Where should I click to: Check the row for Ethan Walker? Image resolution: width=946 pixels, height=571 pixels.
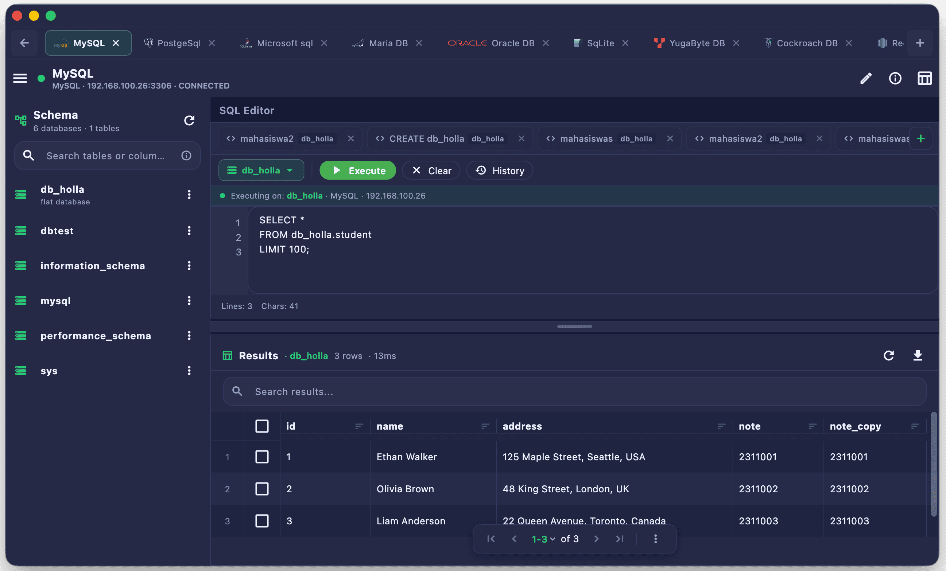click(x=262, y=457)
